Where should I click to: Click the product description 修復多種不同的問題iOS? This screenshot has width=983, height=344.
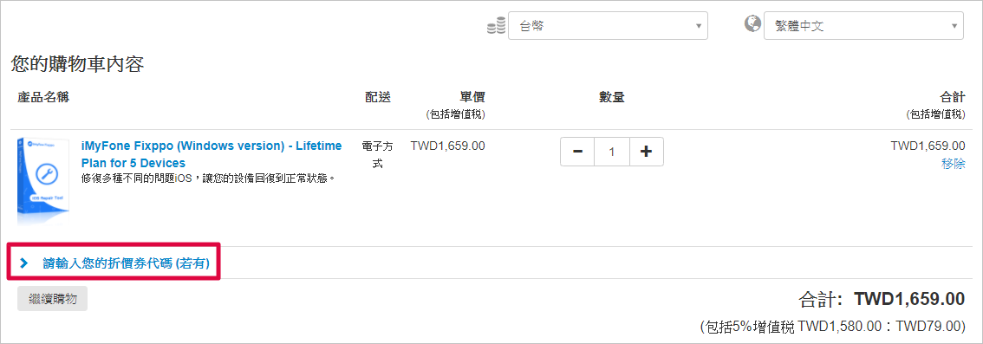[x=209, y=178]
